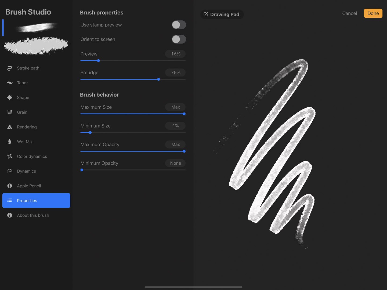387x290 pixels.
Task: Enable the Use stamp preview toggle
Action: [179, 25]
